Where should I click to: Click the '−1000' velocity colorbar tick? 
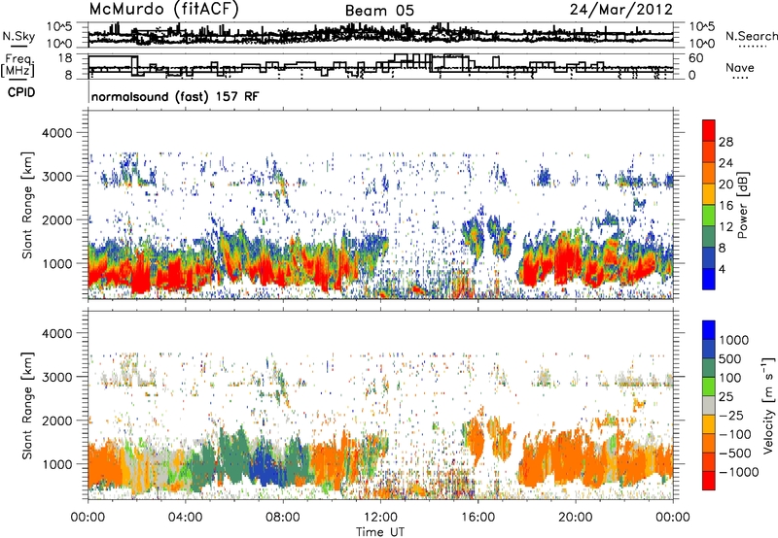point(739,472)
